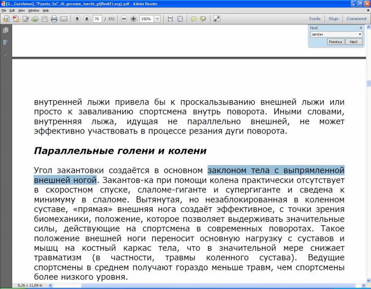Open the Edit text and images tool
The height and width of the screenshot is (289, 371).
click(25, 19)
